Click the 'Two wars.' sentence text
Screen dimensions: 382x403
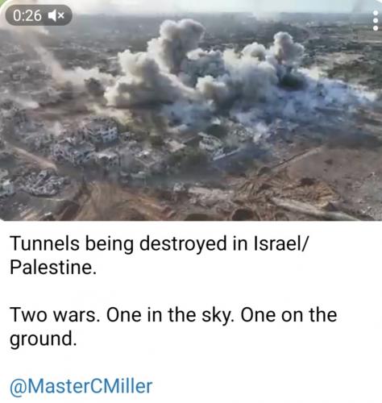pos(56,315)
